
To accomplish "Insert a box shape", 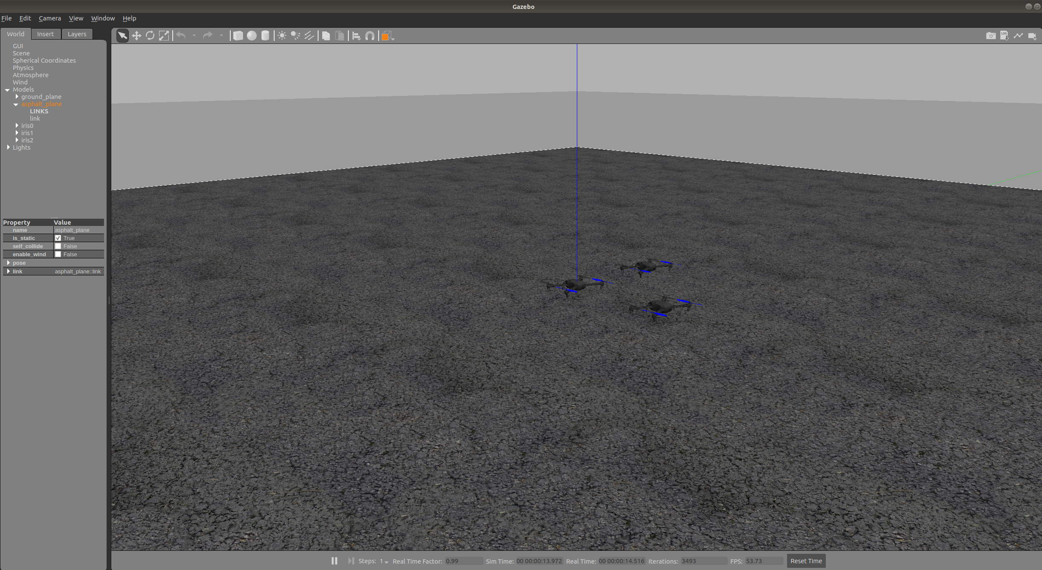I will click(x=238, y=36).
